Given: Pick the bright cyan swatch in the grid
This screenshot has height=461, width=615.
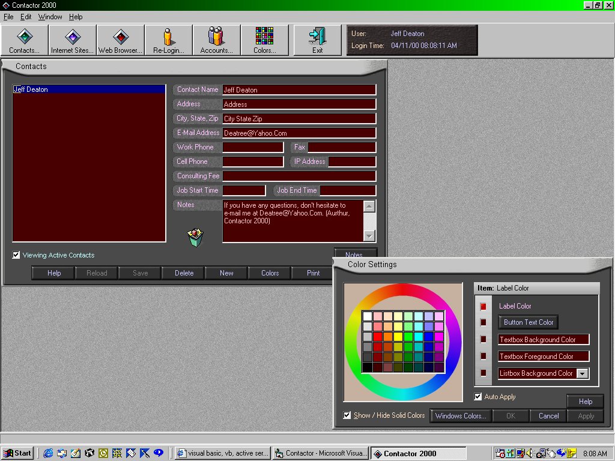Looking at the screenshot, I should tap(419, 337).
